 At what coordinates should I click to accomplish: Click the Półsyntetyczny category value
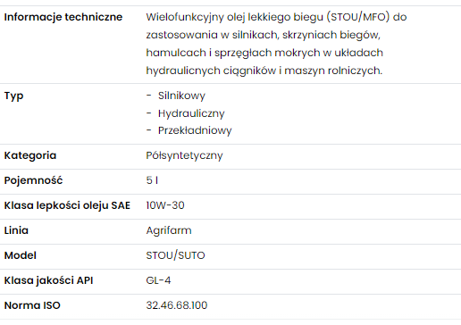click(184, 155)
